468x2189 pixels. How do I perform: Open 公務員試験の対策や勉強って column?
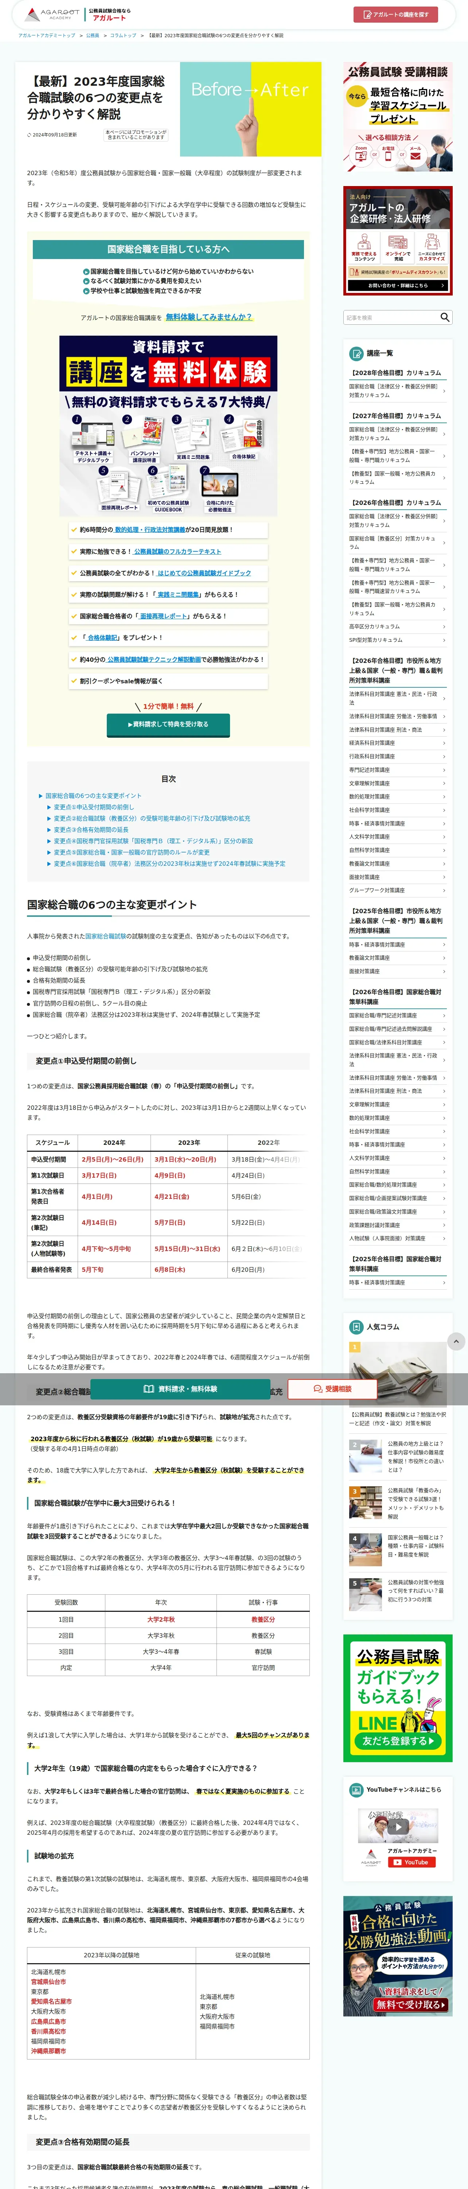point(416,1591)
